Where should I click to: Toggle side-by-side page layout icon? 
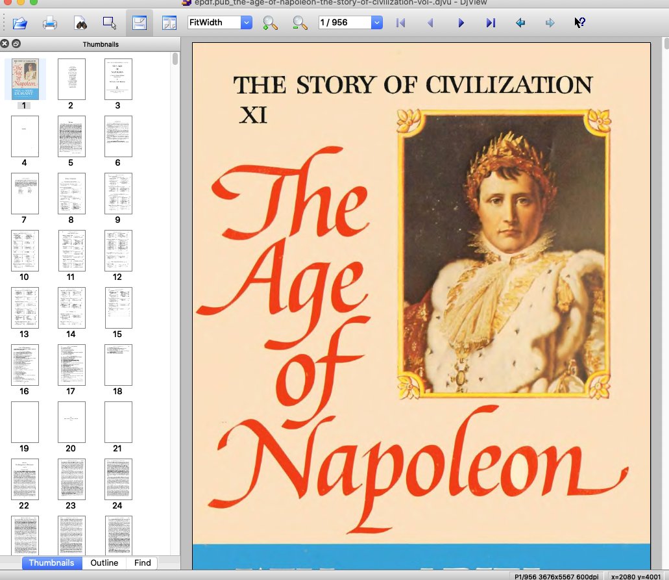pyautogui.click(x=169, y=23)
